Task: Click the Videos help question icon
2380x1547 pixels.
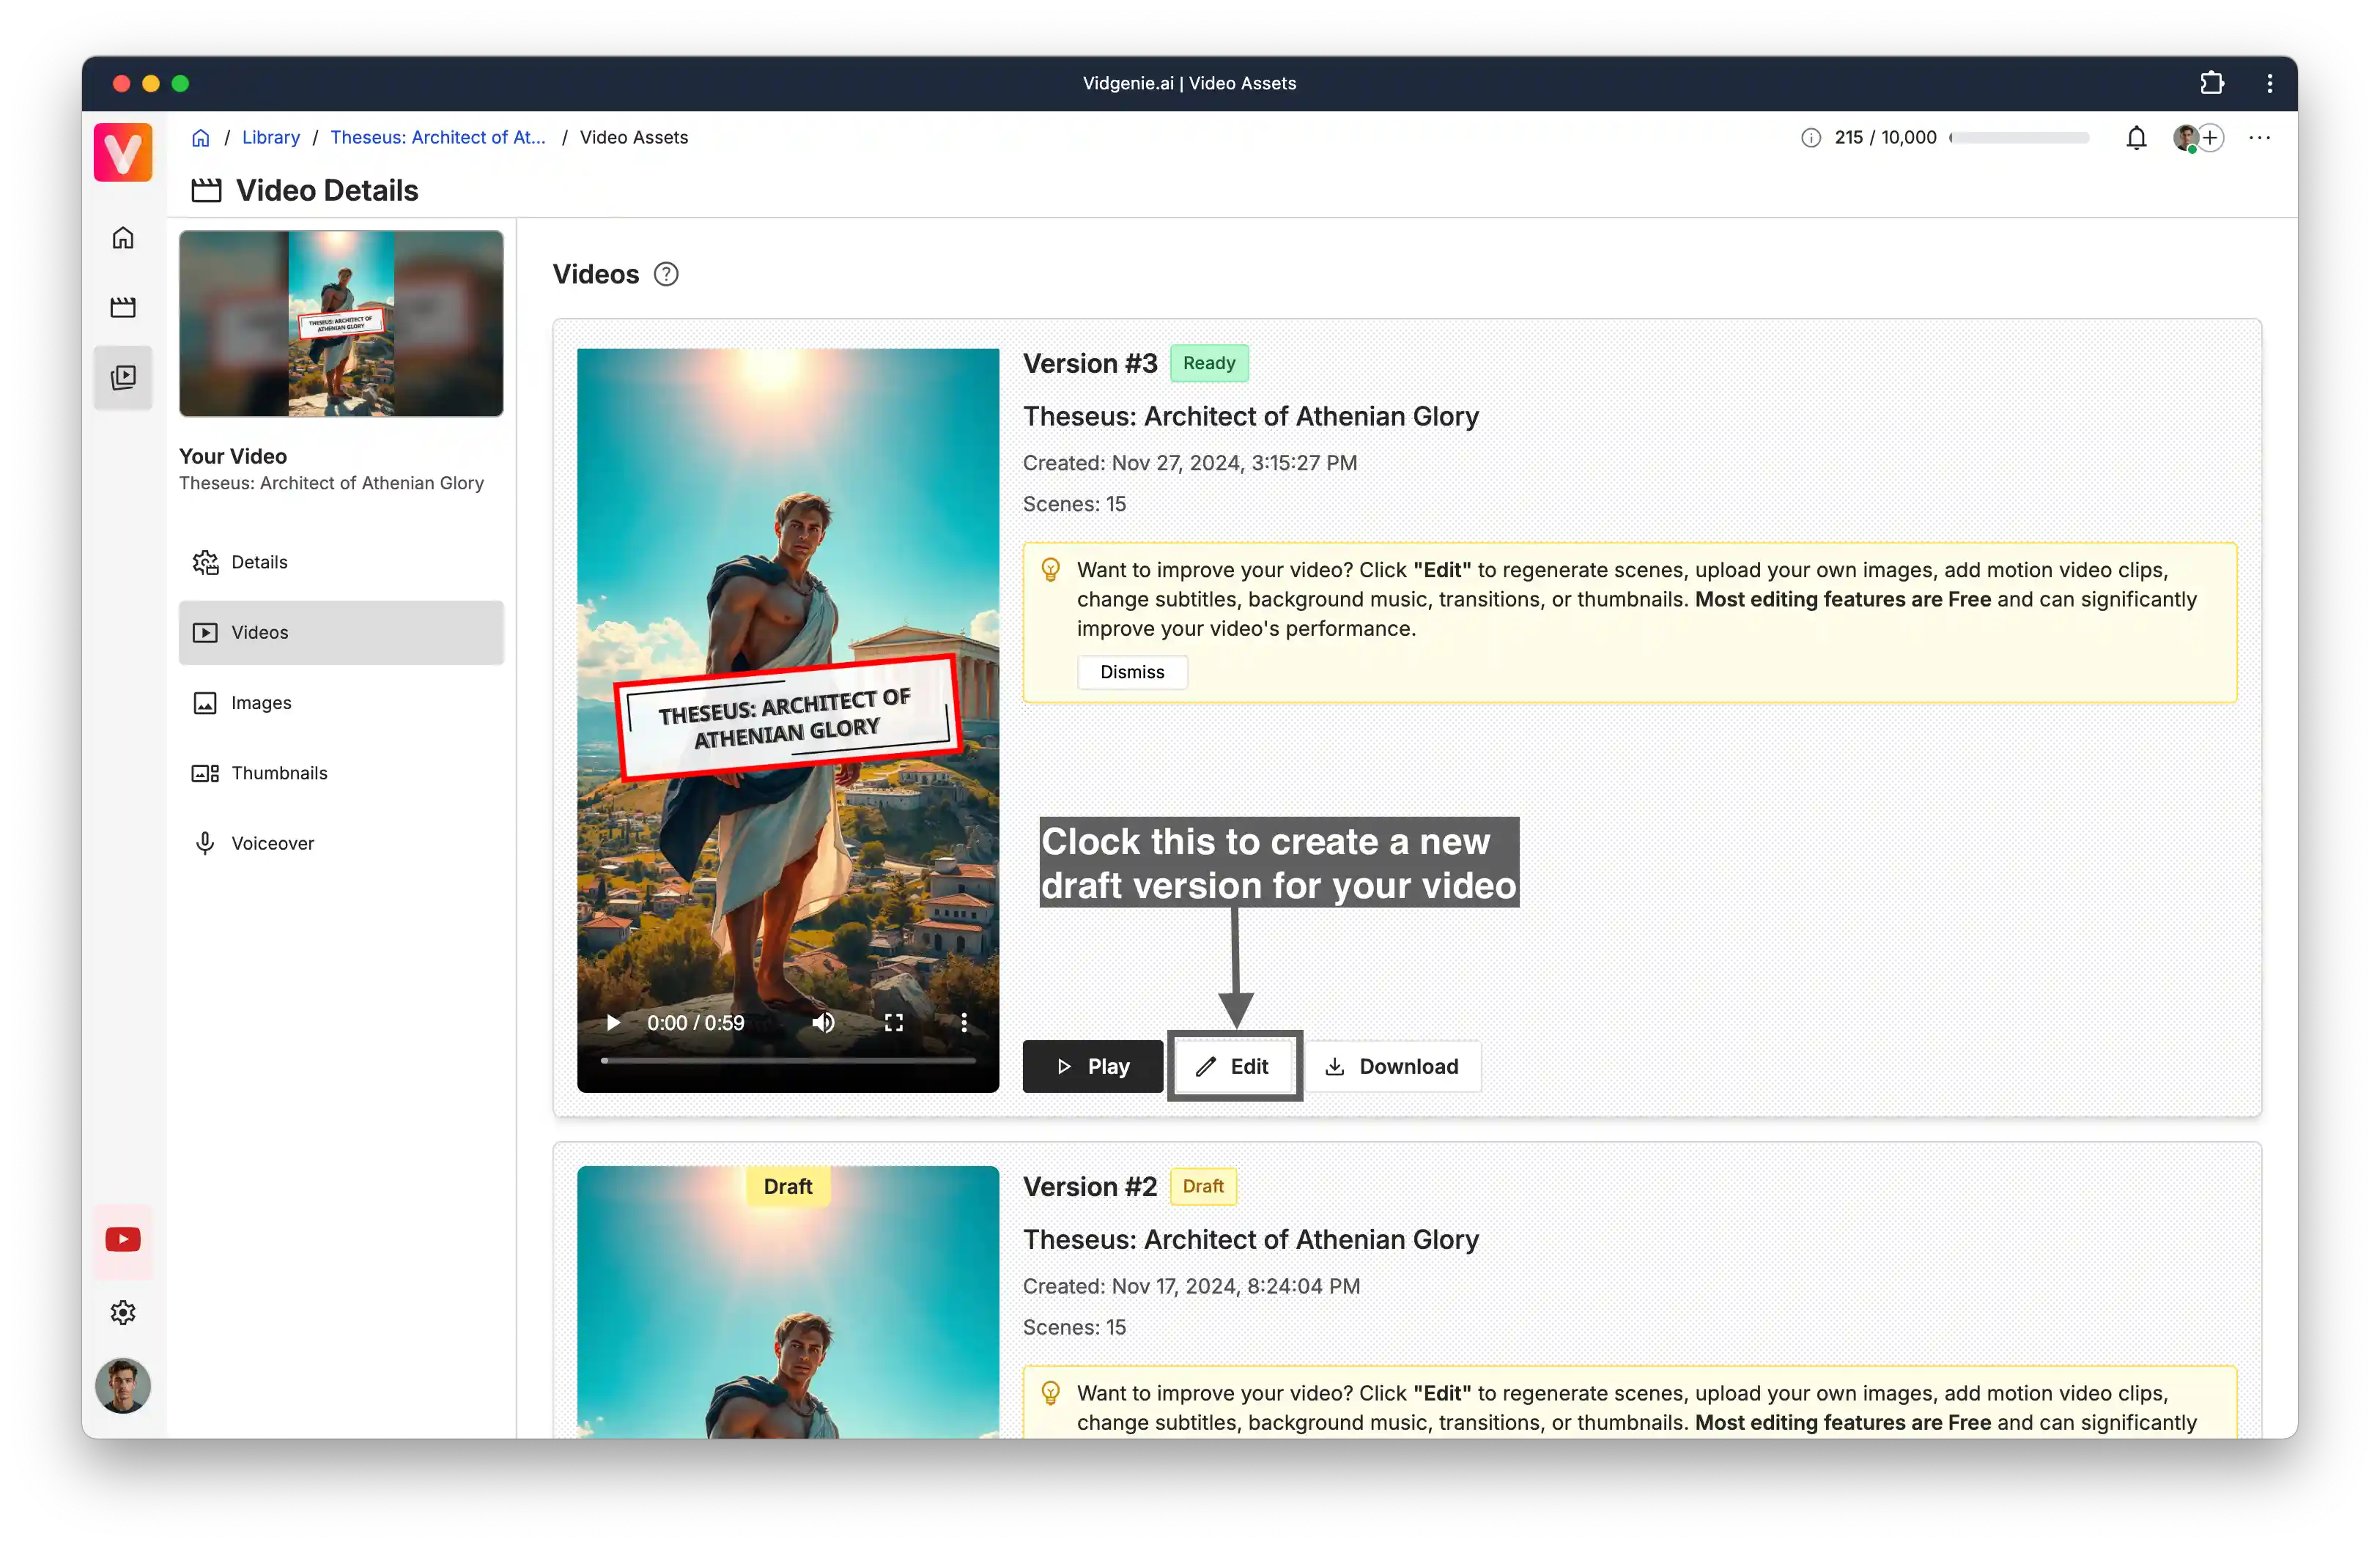Action: point(666,274)
